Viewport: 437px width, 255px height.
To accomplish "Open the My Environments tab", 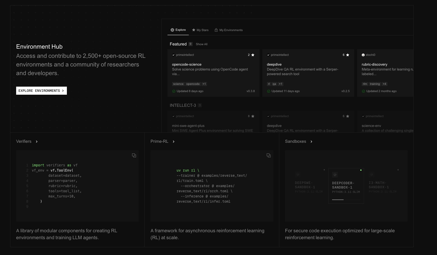I will (x=229, y=30).
